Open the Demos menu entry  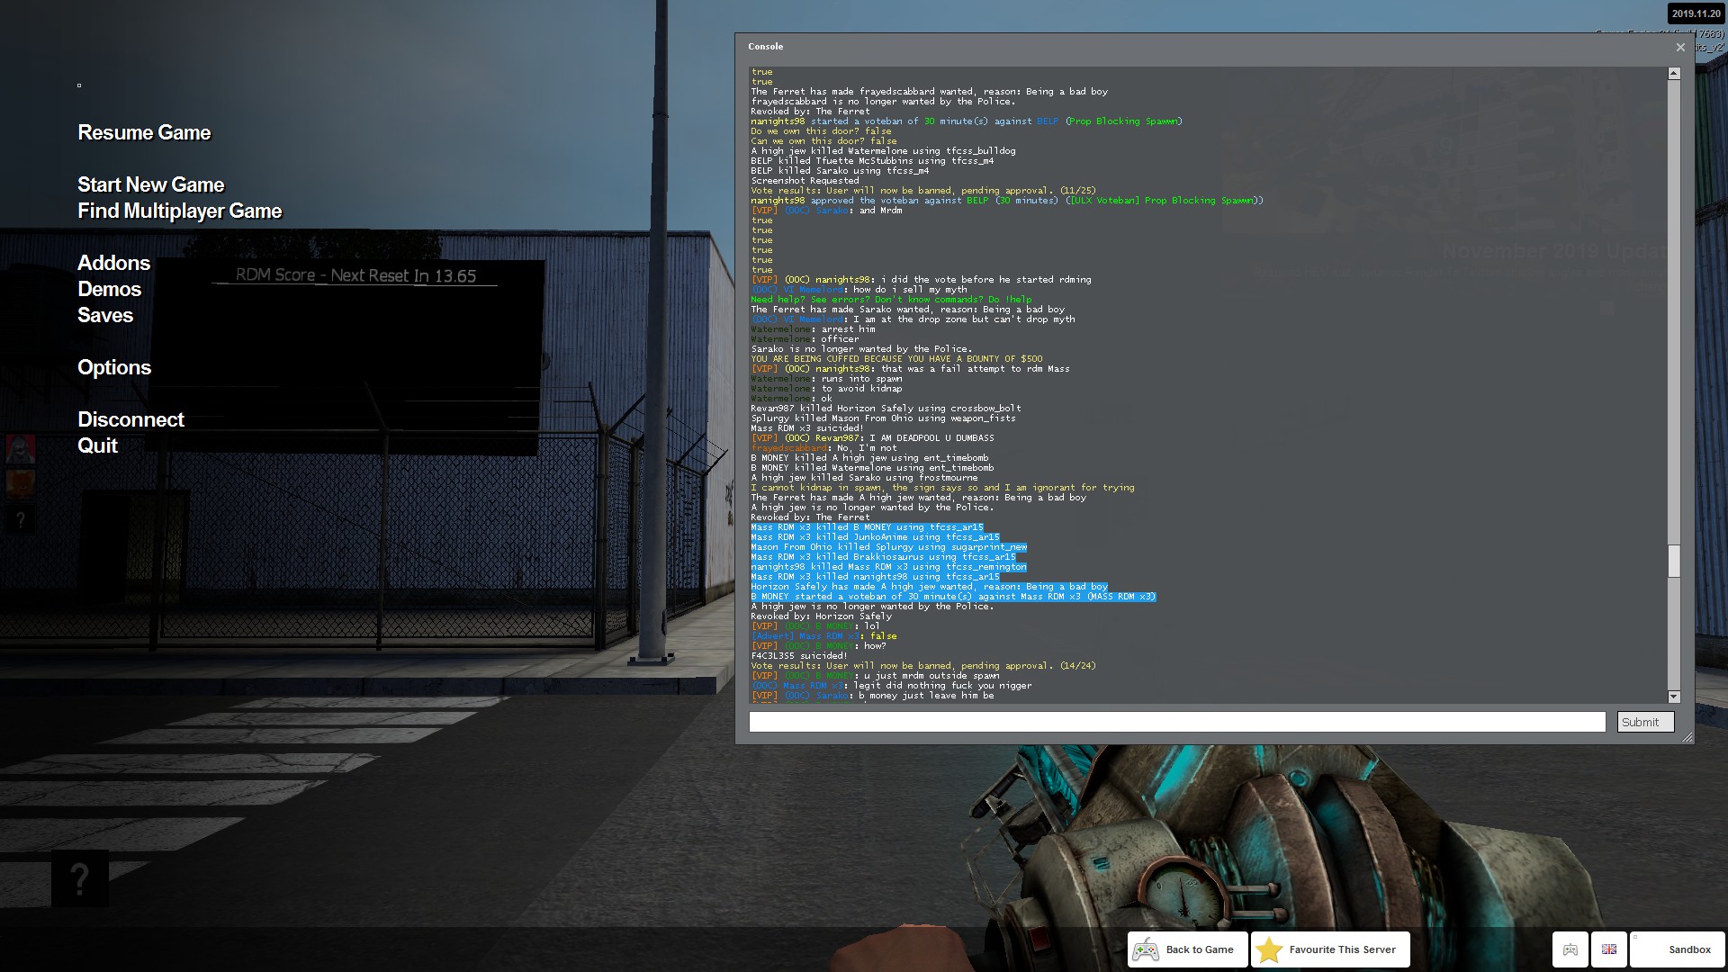point(109,290)
